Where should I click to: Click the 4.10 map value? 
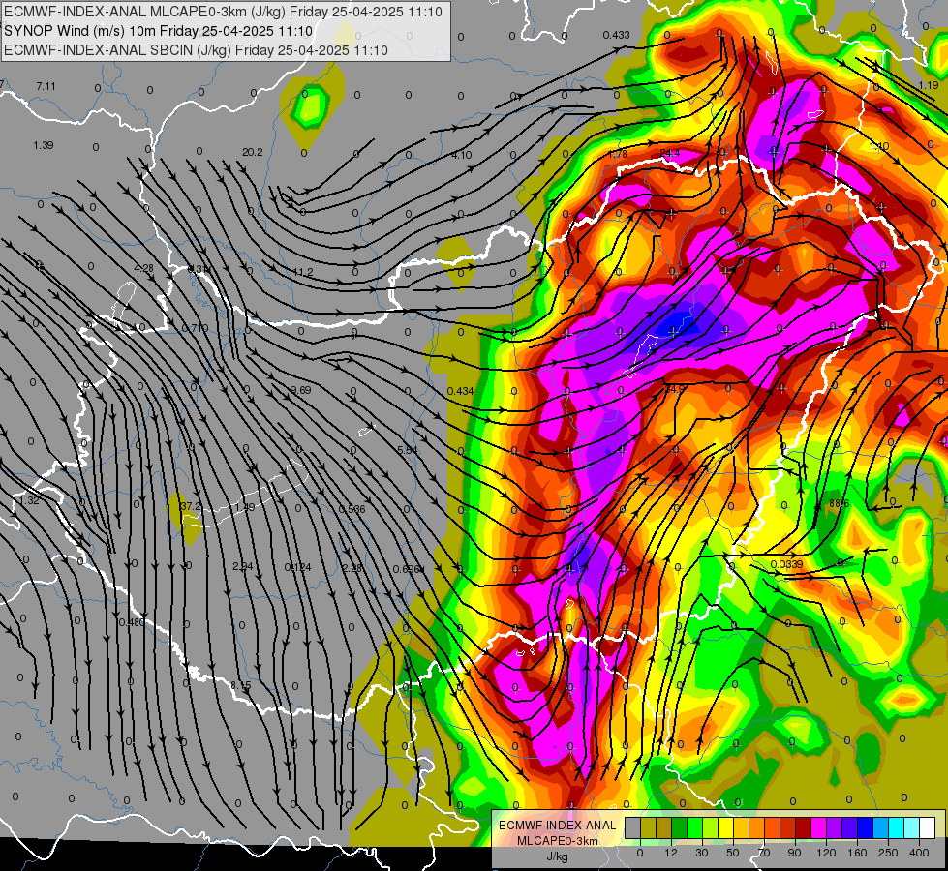(x=461, y=156)
